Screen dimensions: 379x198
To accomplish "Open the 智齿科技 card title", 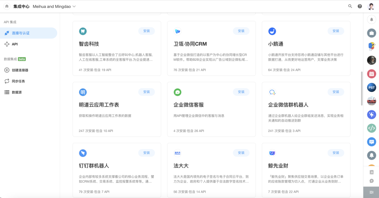I will pyautogui.click(x=89, y=44).
